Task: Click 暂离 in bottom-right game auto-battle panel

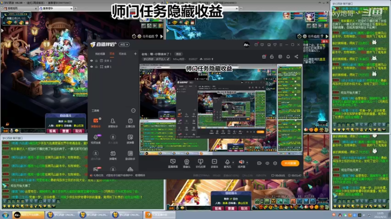Action: 218,208
